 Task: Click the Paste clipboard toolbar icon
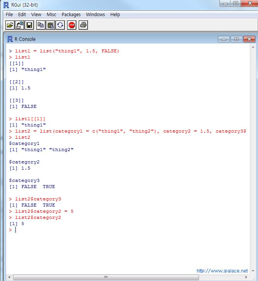[51, 25]
